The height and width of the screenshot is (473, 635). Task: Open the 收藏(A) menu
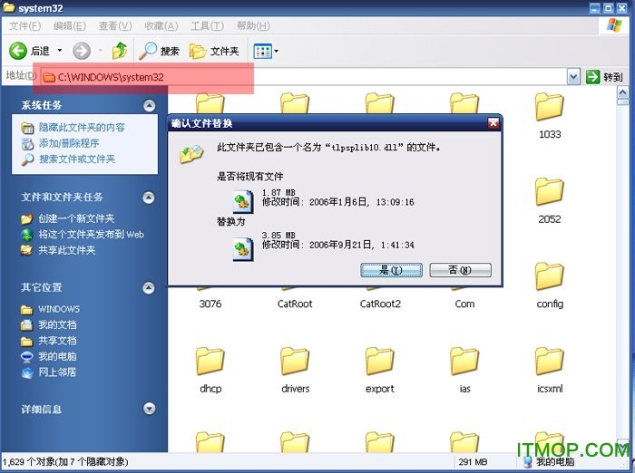[x=161, y=26]
